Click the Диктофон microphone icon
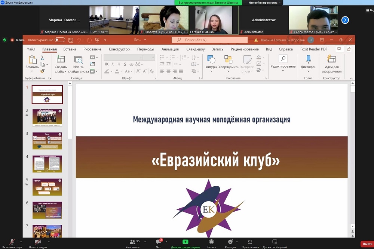 click(x=308, y=59)
